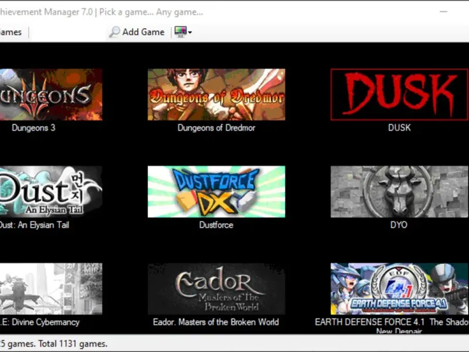Open the monitor filter dropdown arrow
Image resolution: width=469 pixels, height=352 pixels.
(x=190, y=32)
